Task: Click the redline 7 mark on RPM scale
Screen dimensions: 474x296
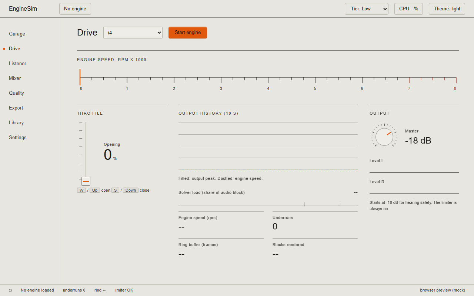Action: click(409, 88)
